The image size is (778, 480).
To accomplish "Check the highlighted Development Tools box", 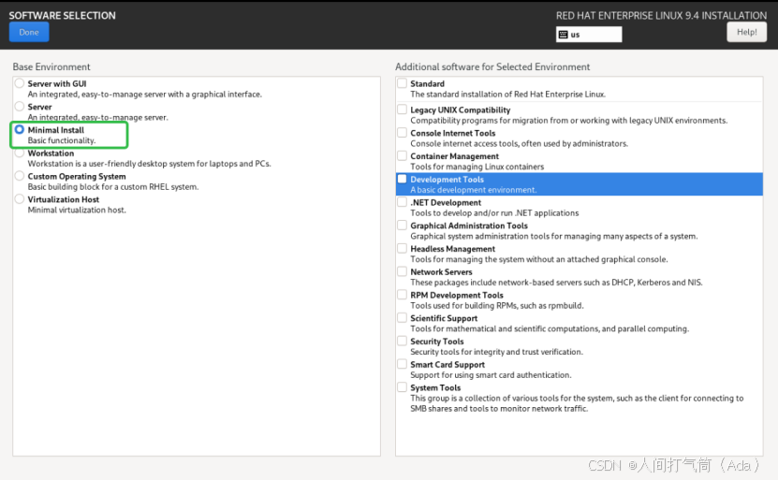I will 402,179.
